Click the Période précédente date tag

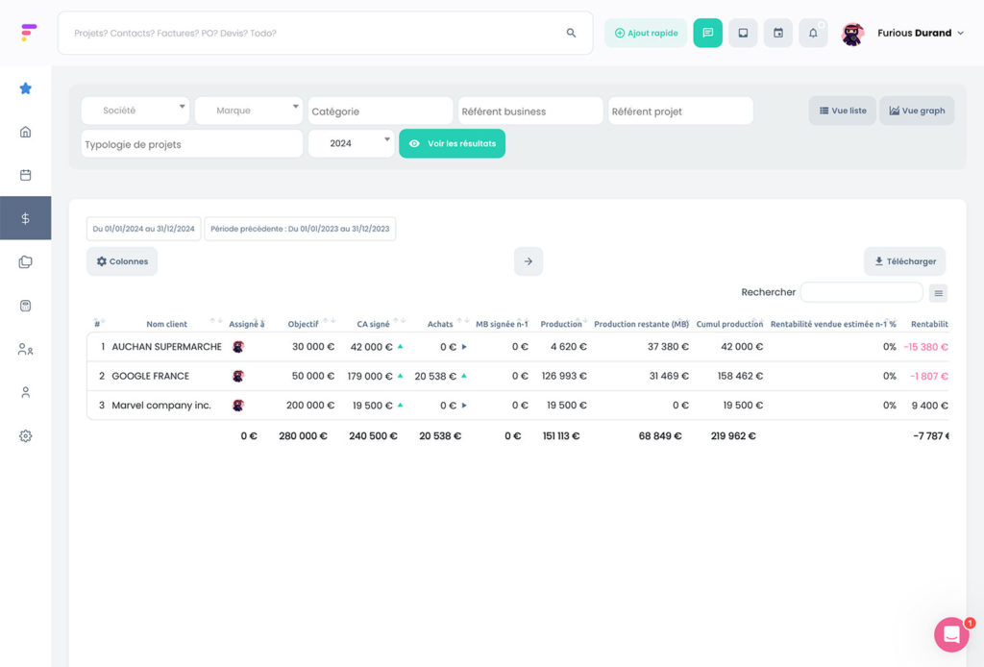[300, 229]
